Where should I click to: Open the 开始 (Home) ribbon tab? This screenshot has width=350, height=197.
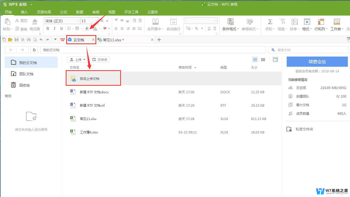pyautogui.click(x=8, y=12)
